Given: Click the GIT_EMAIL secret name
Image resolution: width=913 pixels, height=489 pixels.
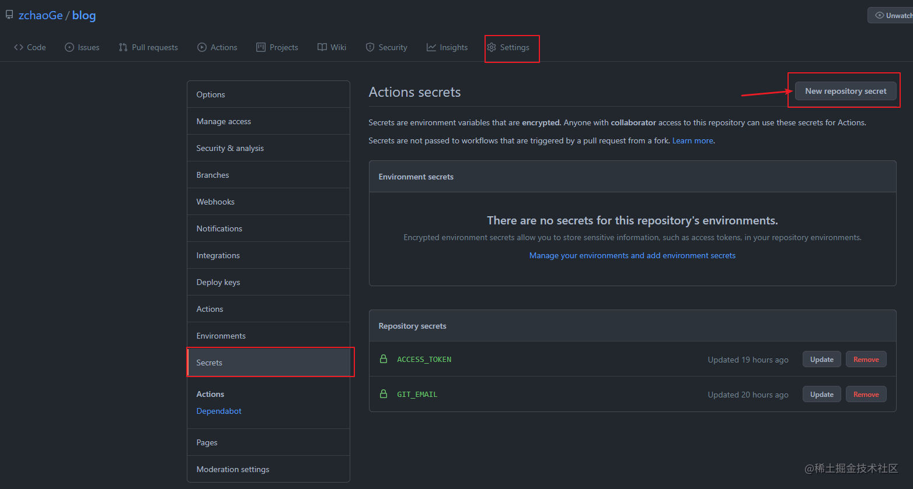Looking at the screenshot, I should coord(417,394).
